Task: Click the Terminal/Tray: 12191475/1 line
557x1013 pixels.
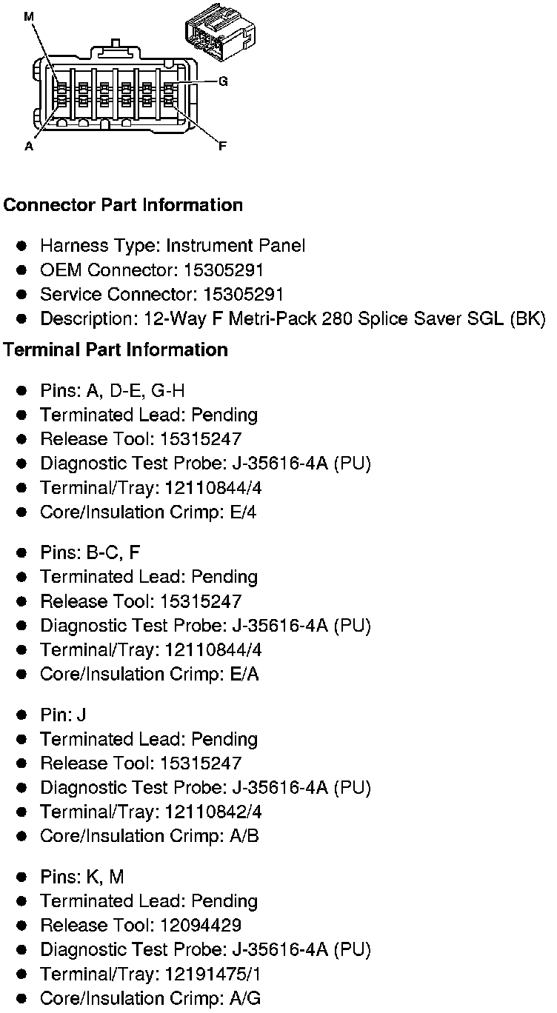Action: click(150, 974)
